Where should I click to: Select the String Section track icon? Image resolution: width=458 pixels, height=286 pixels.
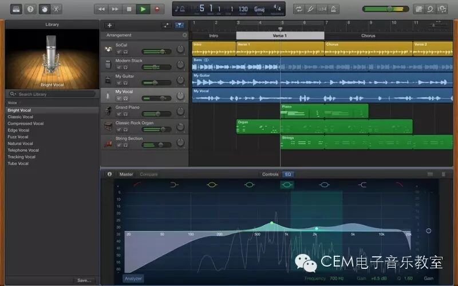coord(108,142)
